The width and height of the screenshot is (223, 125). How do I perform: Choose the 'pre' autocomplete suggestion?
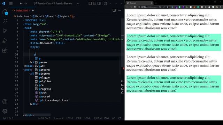point(77,85)
